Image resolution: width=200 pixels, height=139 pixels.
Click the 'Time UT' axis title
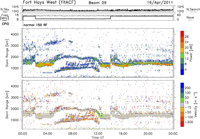pos(98,137)
